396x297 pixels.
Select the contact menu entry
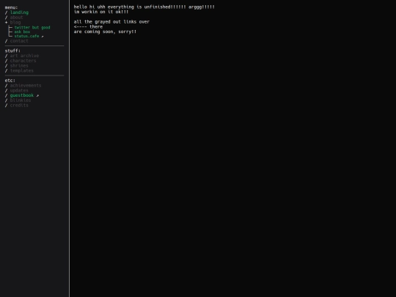coord(19,41)
